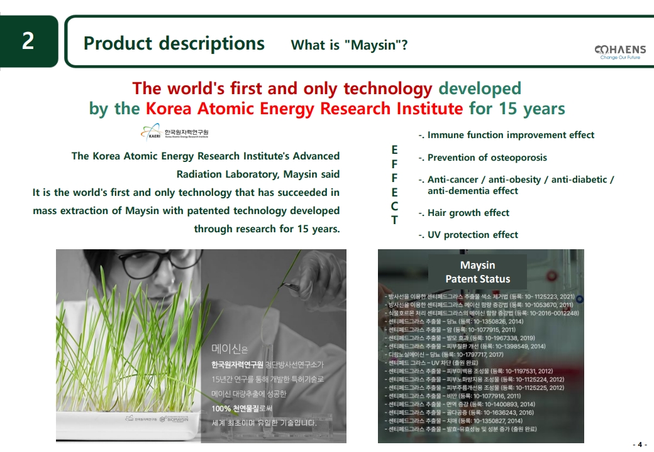Click the "메이신은" caption in the photo
The image size is (654, 452).
click(230, 349)
